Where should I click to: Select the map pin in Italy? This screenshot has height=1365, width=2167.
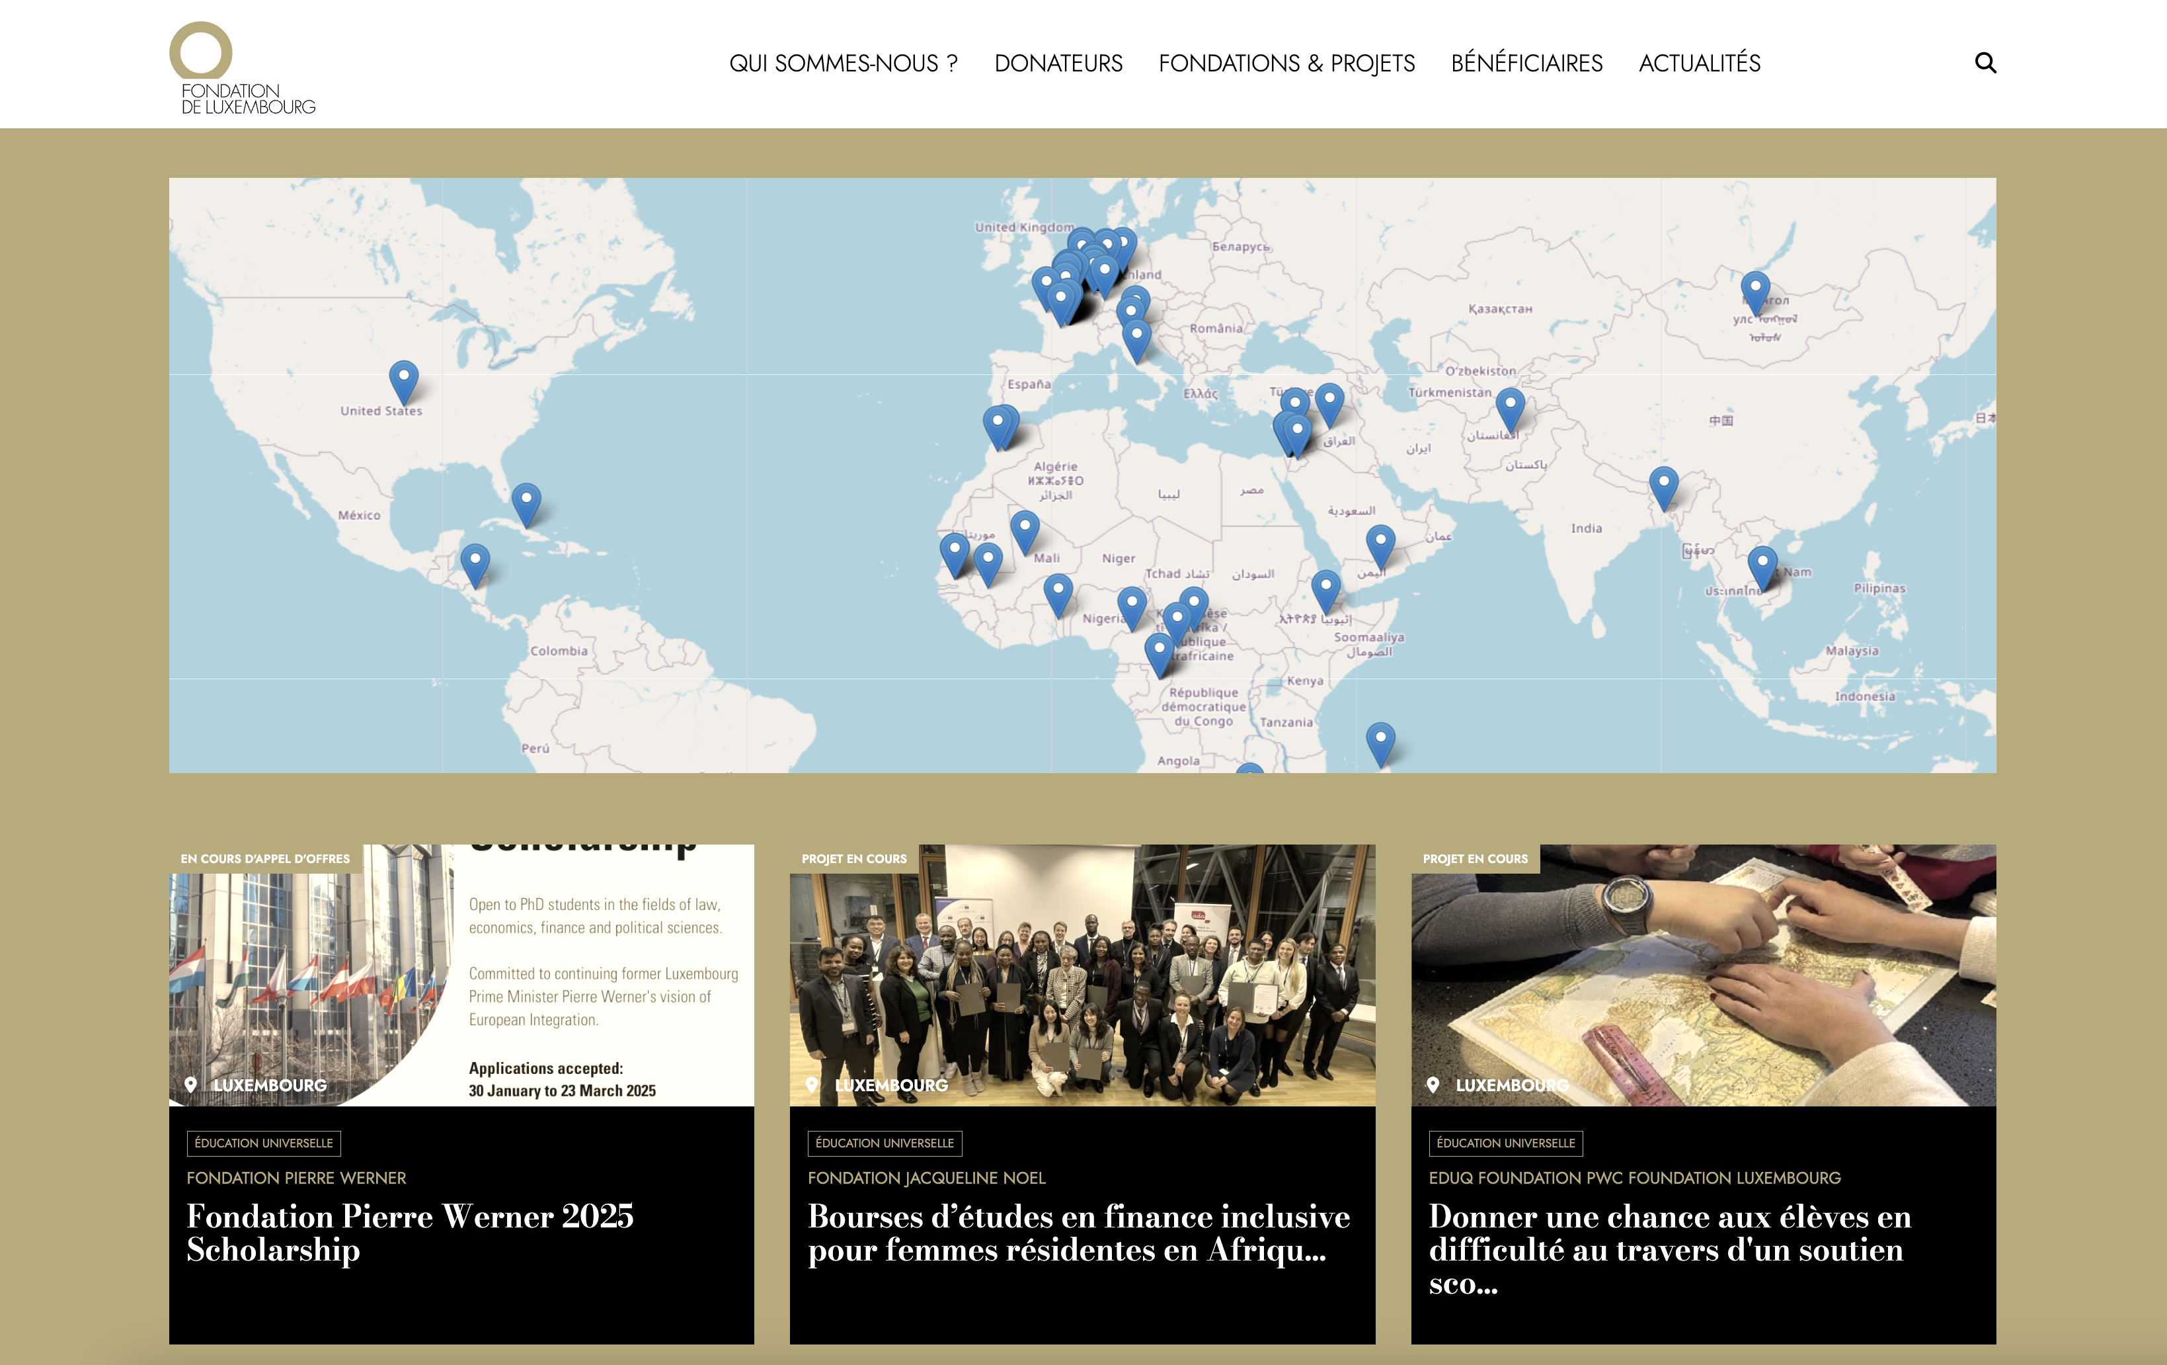point(1136,341)
